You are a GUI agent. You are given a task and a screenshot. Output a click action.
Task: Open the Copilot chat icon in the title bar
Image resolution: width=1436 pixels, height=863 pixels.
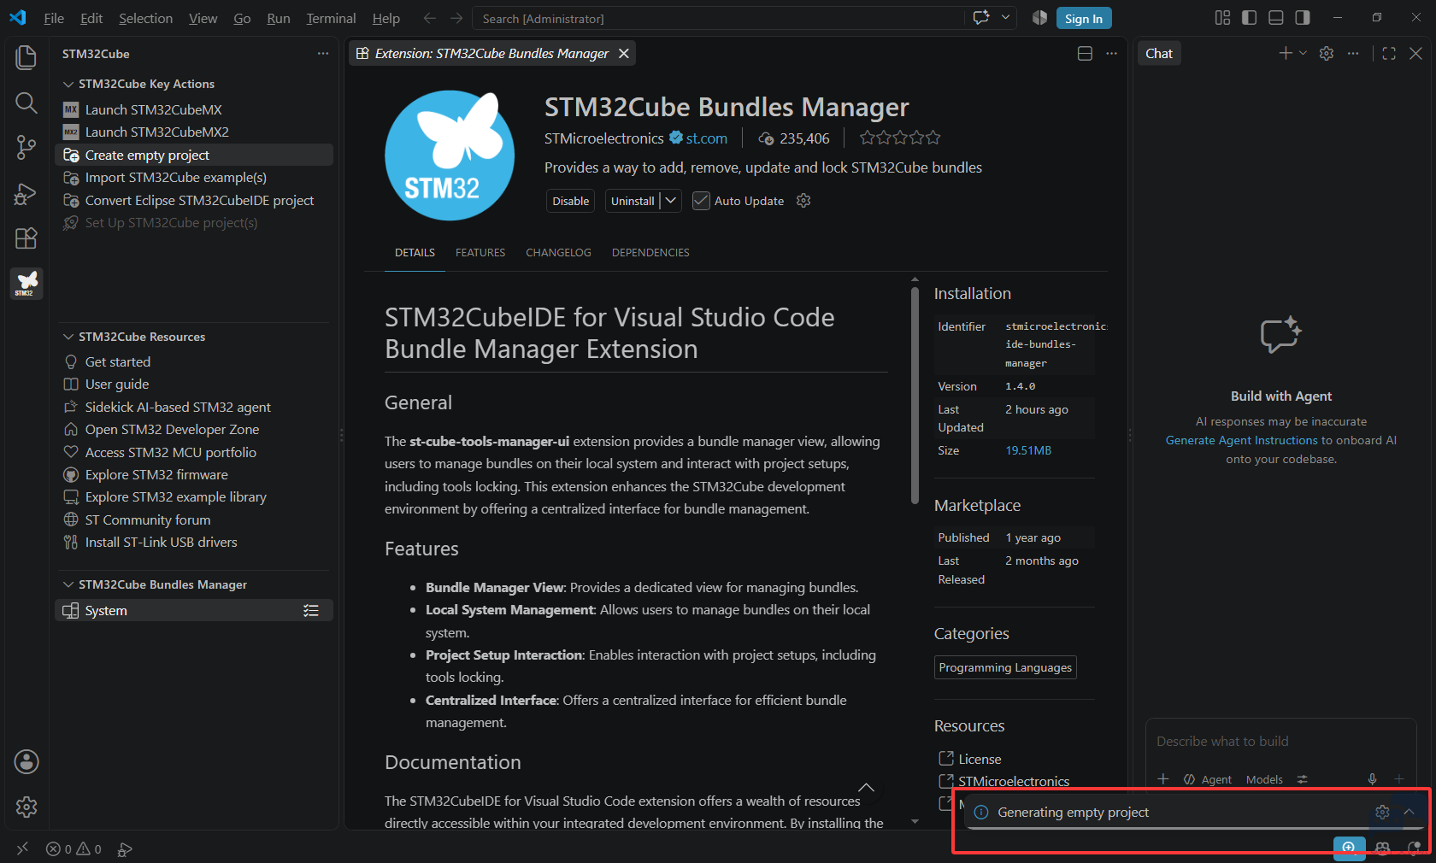[981, 18]
